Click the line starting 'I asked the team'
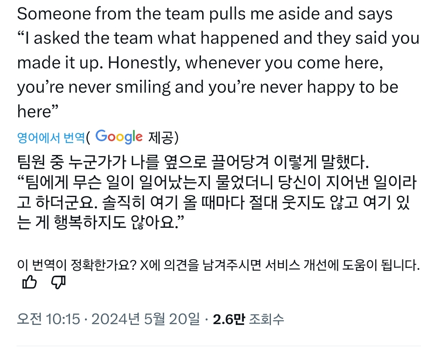Image resolution: width=429 pixels, height=350 pixels. [218, 38]
